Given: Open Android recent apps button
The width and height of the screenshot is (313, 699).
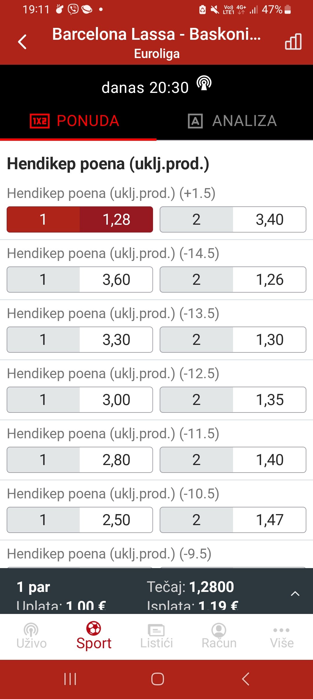Looking at the screenshot, I should 70,679.
